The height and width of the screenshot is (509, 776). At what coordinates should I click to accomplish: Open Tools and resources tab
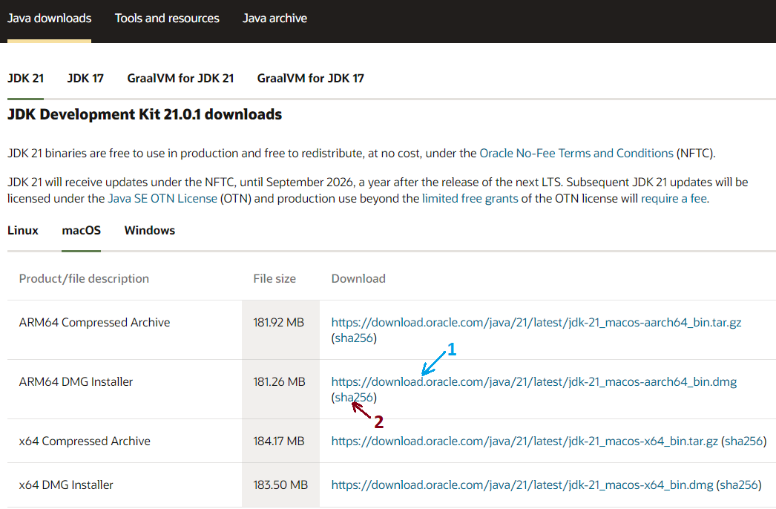pos(167,19)
